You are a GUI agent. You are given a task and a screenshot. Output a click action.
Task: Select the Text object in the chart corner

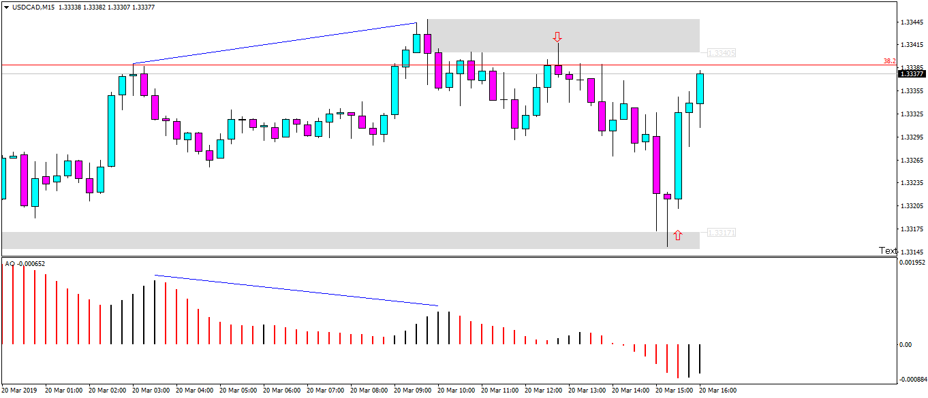tap(889, 250)
